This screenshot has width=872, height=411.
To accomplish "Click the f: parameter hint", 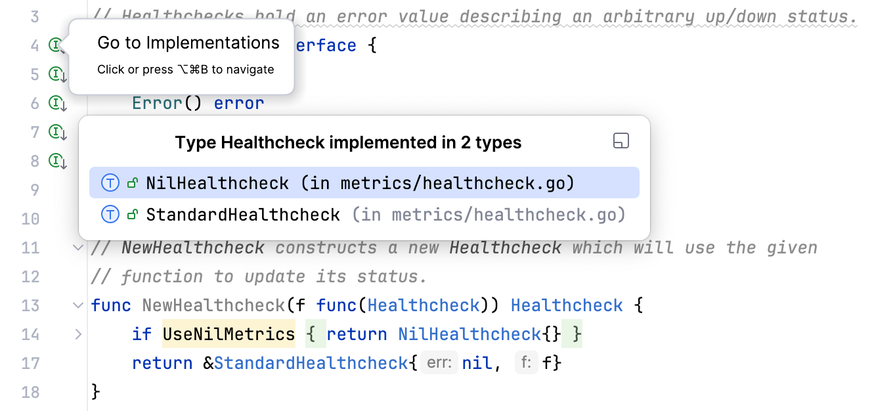I will [526, 362].
